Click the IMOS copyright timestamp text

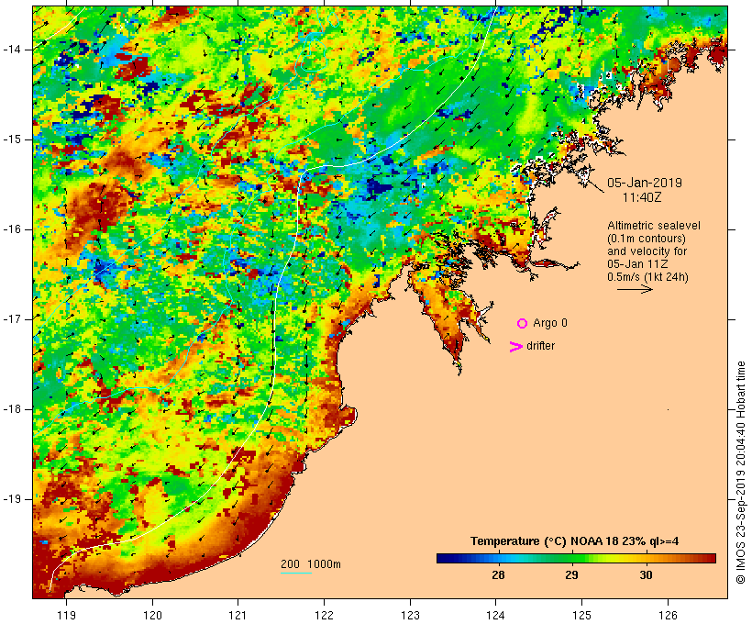[x=740, y=473]
